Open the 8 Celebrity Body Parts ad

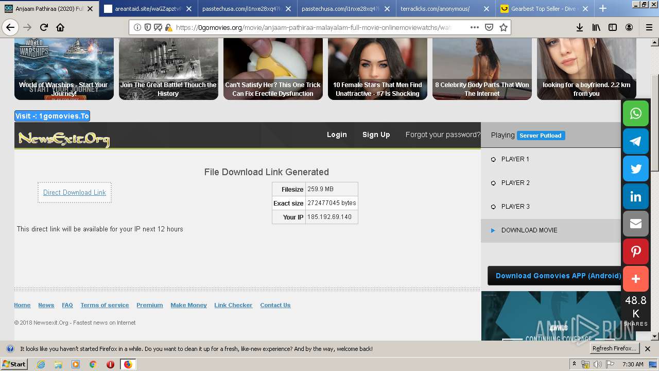click(482, 69)
